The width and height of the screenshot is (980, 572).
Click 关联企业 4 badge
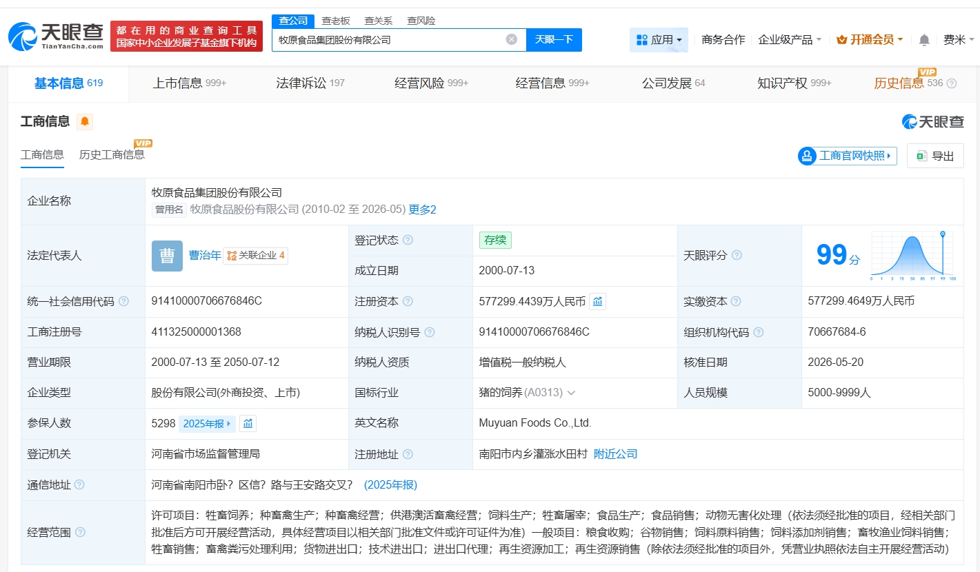click(x=255, y=256)
